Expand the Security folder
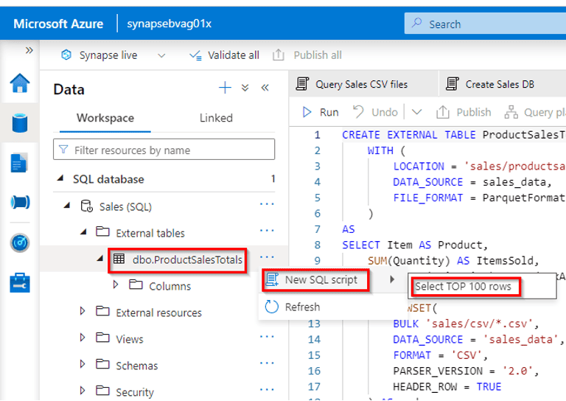 coord(83,390)
